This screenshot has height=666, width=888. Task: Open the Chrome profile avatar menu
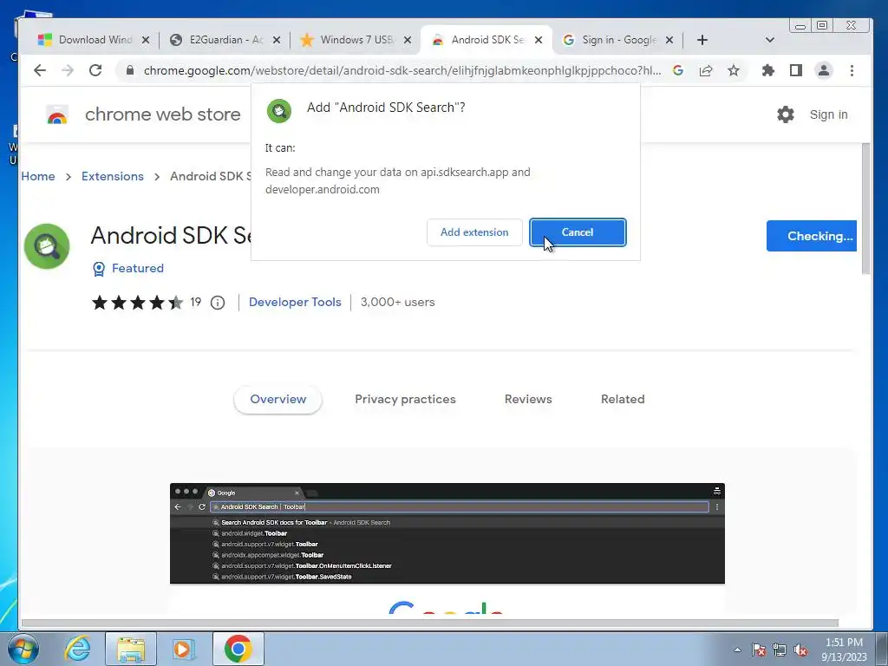(824, 71)
